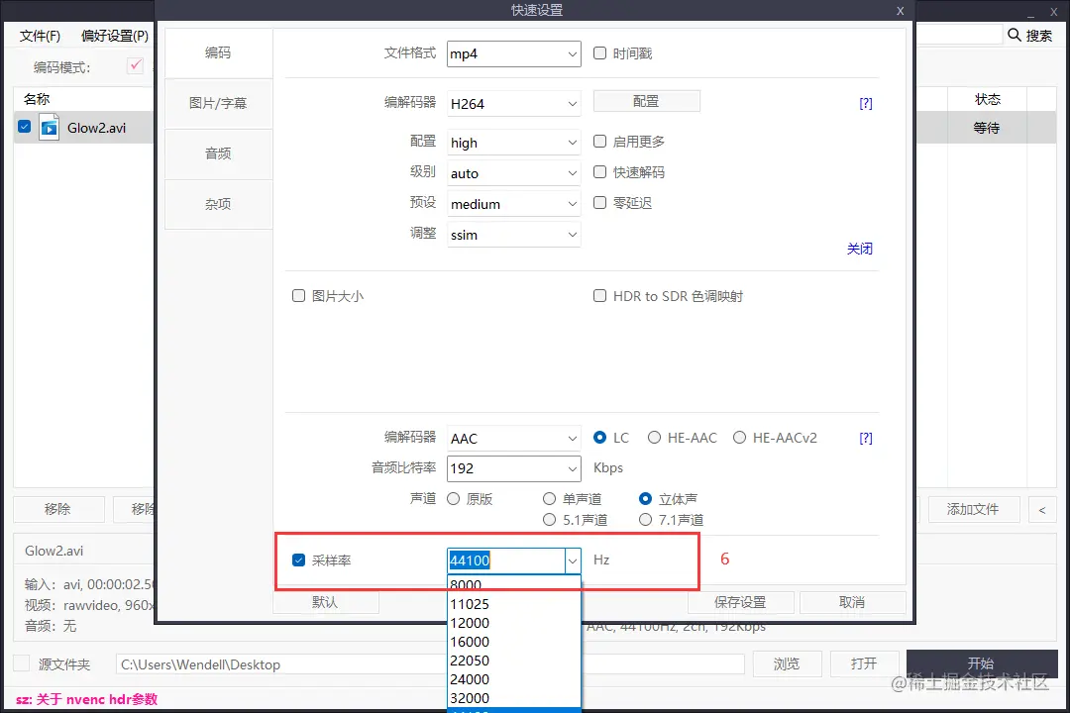Open the 文件格式 mp4 dropdown

pos(514,53)
